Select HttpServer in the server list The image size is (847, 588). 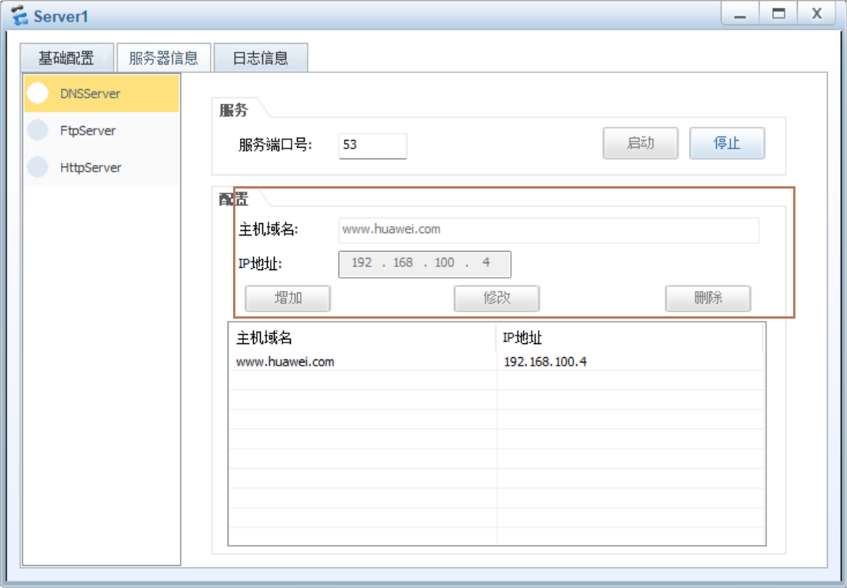click(x=102, y=167)
